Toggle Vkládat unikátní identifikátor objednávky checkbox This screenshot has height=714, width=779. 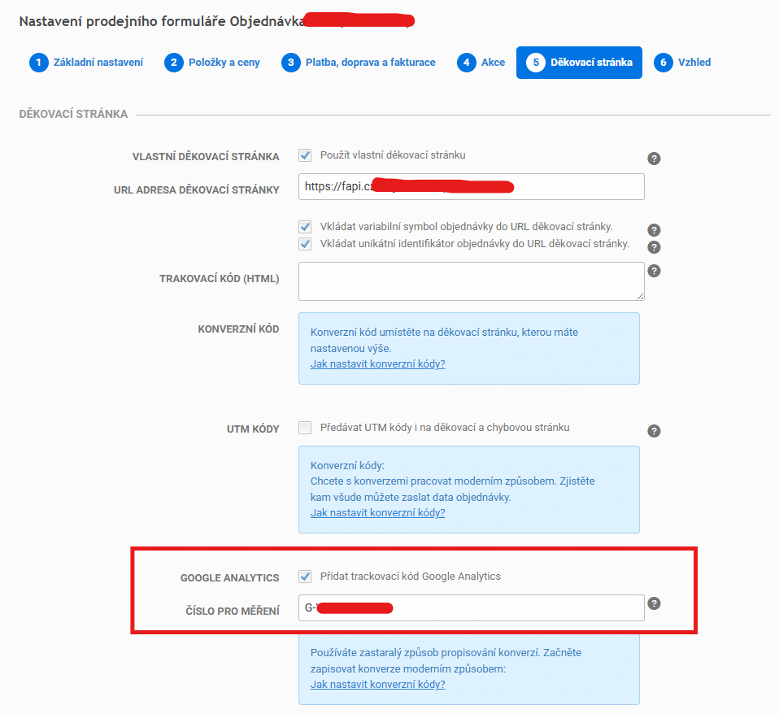(x=306, y=244)
